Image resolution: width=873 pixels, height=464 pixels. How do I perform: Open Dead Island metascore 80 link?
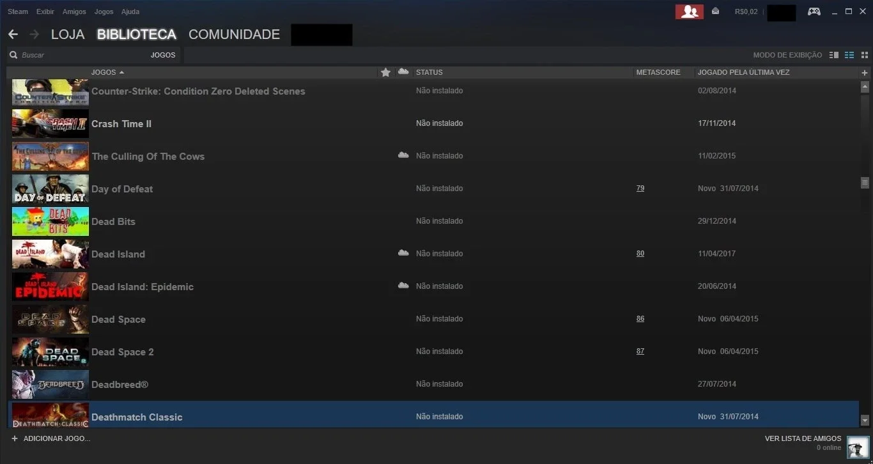coord(640,254)
